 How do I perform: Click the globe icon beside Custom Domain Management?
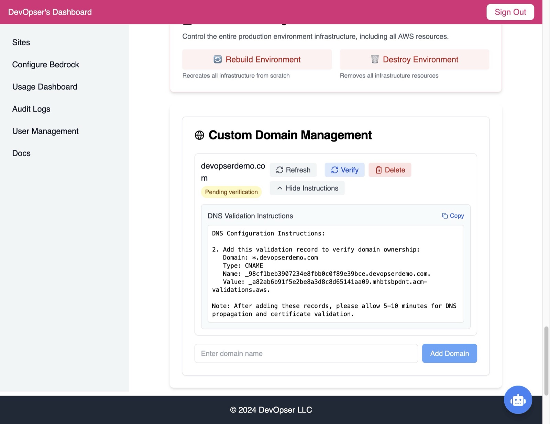point(199,135)
